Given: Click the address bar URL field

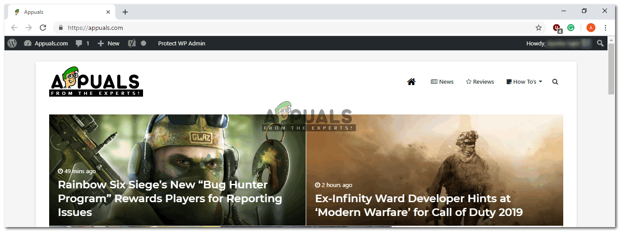Looking at the screenshot, I should click(299, 28).
